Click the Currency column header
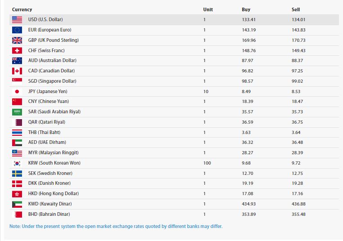The height and width of the screenshot is (241, 343). pos(22,9)
